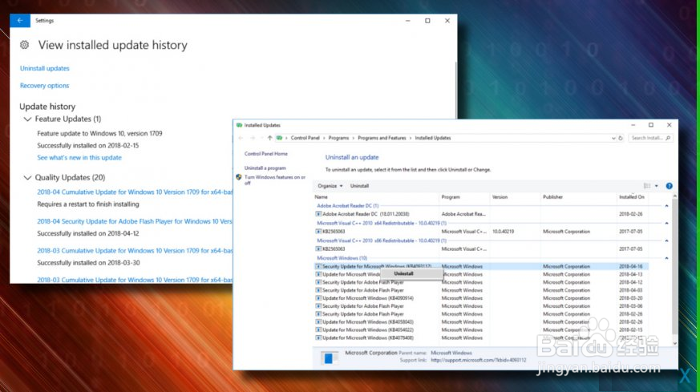Click Uninstall in the toolbar
This screenshot has height=392, width=700.
pyautogui.click(x=359, y=186)
